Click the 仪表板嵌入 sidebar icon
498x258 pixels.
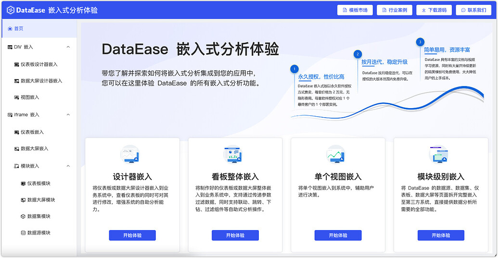[x=16, y=132]
